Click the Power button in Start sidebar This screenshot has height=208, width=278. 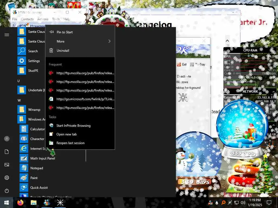[x=7, y=191]
